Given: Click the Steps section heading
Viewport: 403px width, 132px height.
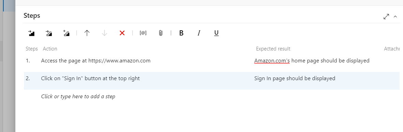Looking at the screenshot, I should [32, 16].
